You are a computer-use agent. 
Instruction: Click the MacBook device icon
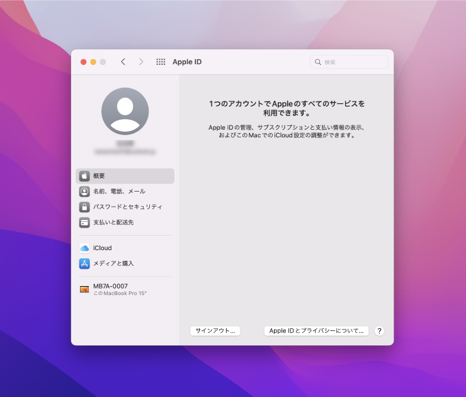coord(84,289)
